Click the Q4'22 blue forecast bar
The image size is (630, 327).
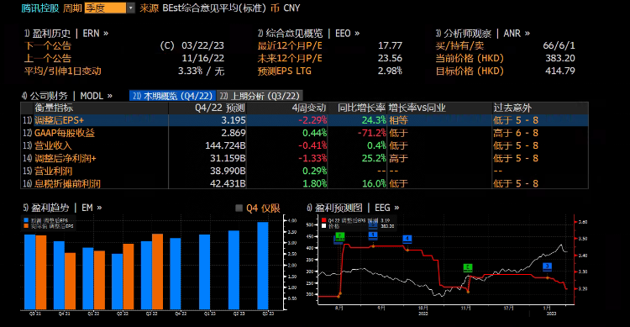[x=176, y=273]
